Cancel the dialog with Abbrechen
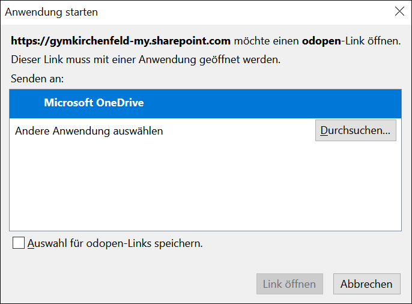The image size is (412, 304). (367, 284)
